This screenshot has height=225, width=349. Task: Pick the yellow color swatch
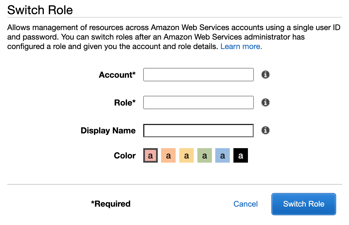click(187, 155)
